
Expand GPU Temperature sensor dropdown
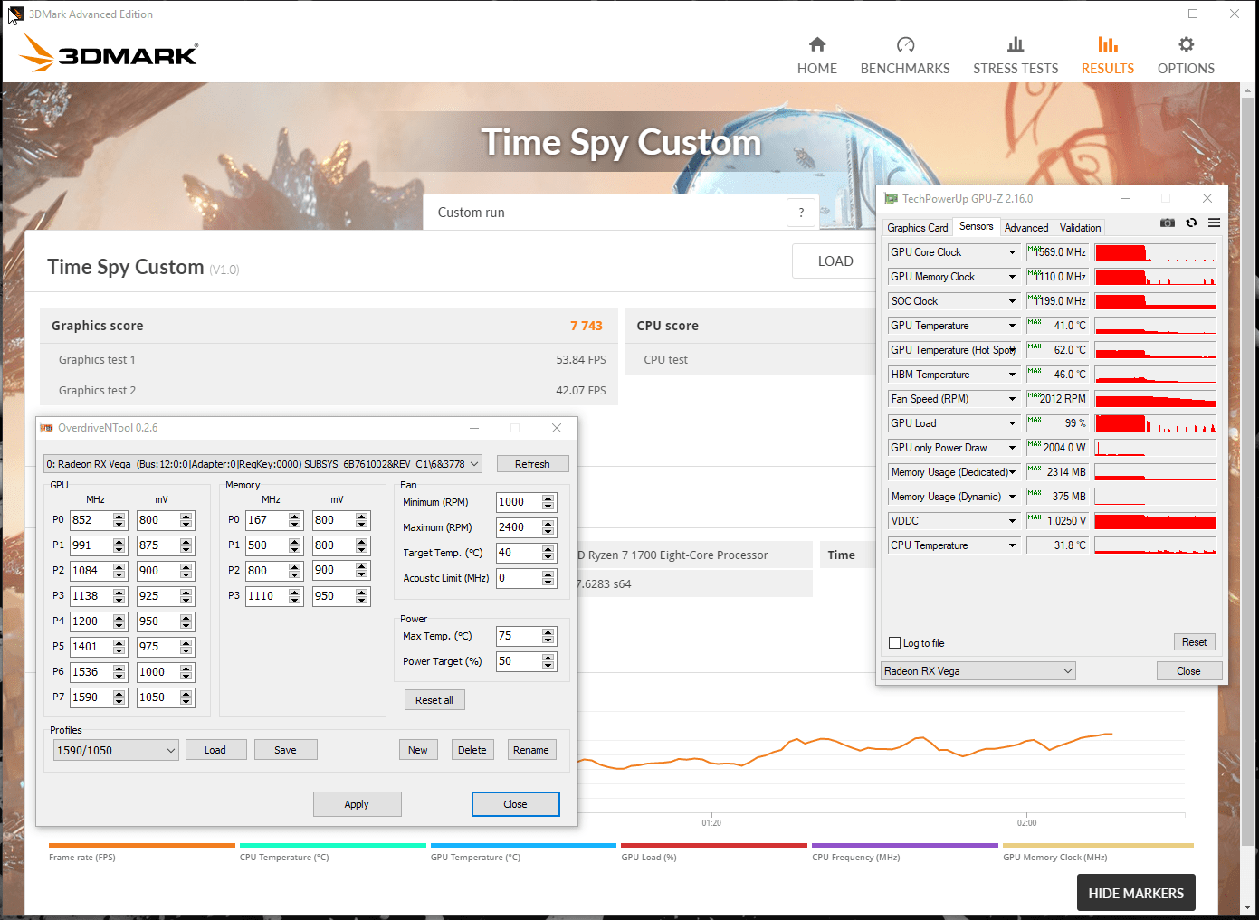point(1012,326)
